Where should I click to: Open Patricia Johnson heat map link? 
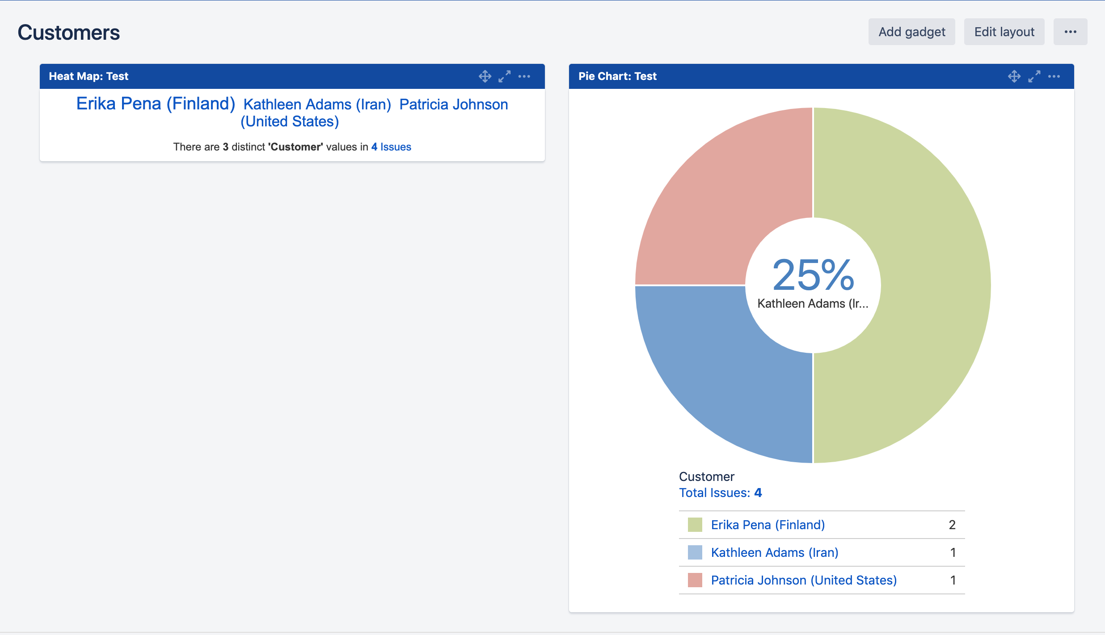point(453,104)
